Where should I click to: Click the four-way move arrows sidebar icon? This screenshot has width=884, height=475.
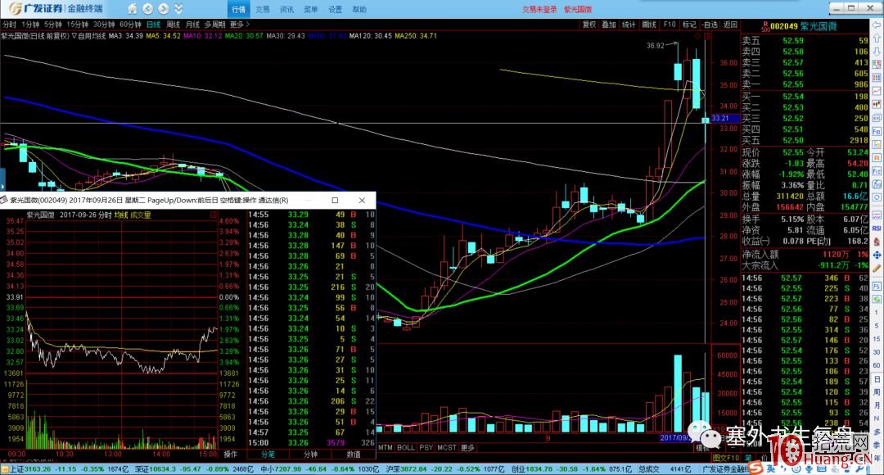click(877, 255)
